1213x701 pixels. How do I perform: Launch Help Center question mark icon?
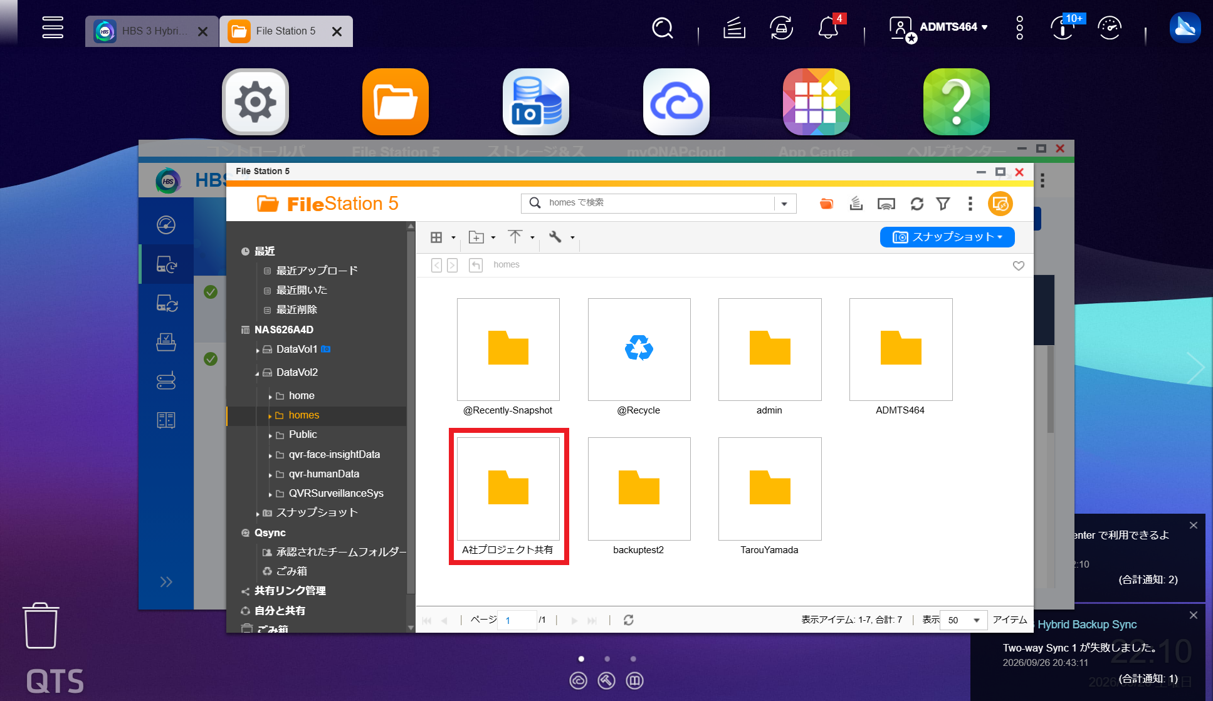(x=957, y=101)
